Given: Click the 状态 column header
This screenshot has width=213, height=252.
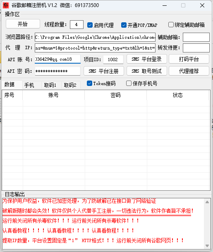Looking at the screenshot, I should (x=177, y=95).
